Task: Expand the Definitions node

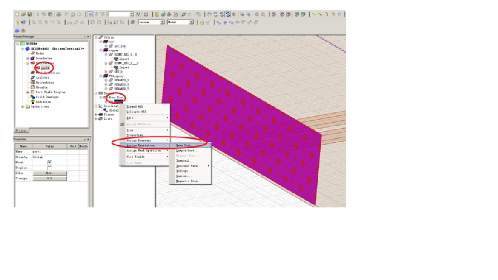Action: (22, 107)
